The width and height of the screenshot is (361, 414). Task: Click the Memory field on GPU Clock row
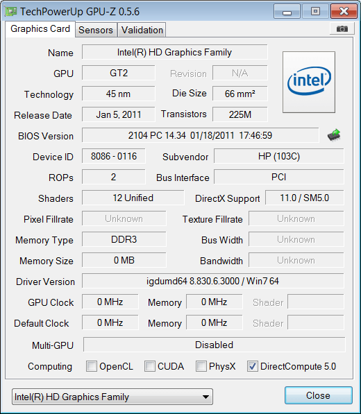click(214, 302)
